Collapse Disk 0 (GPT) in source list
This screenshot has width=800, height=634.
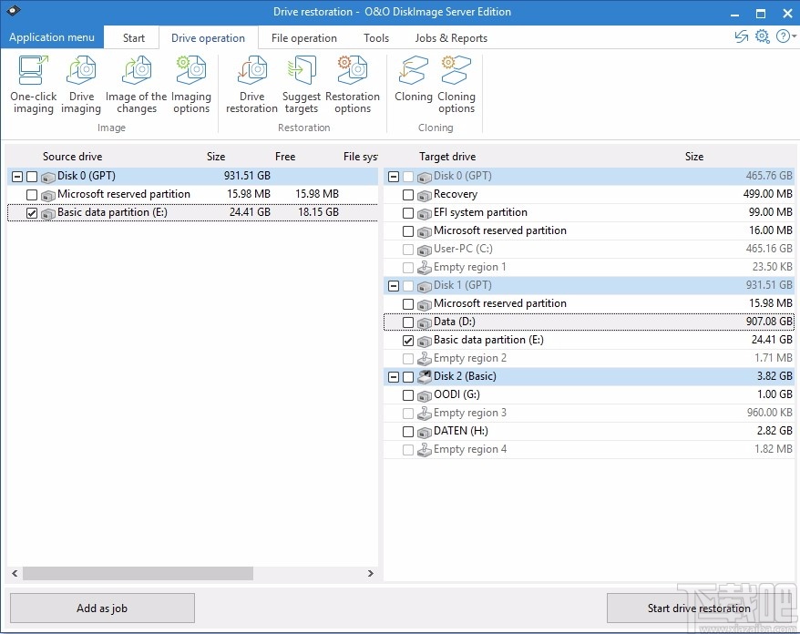pos(15,176)
